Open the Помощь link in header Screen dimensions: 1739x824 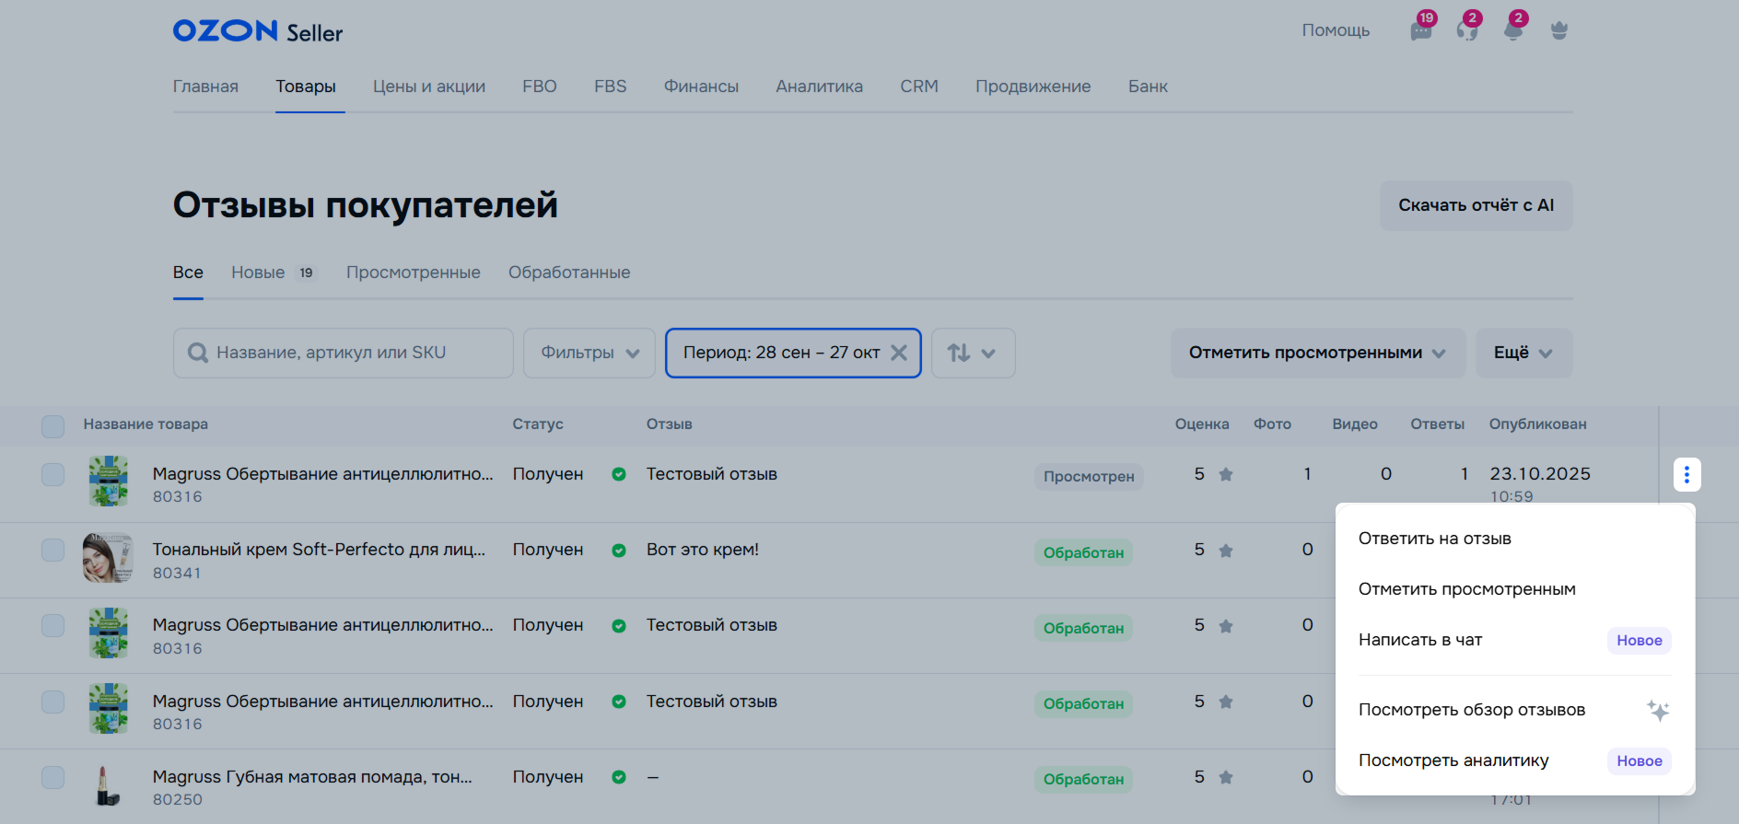coord(1336,30)
